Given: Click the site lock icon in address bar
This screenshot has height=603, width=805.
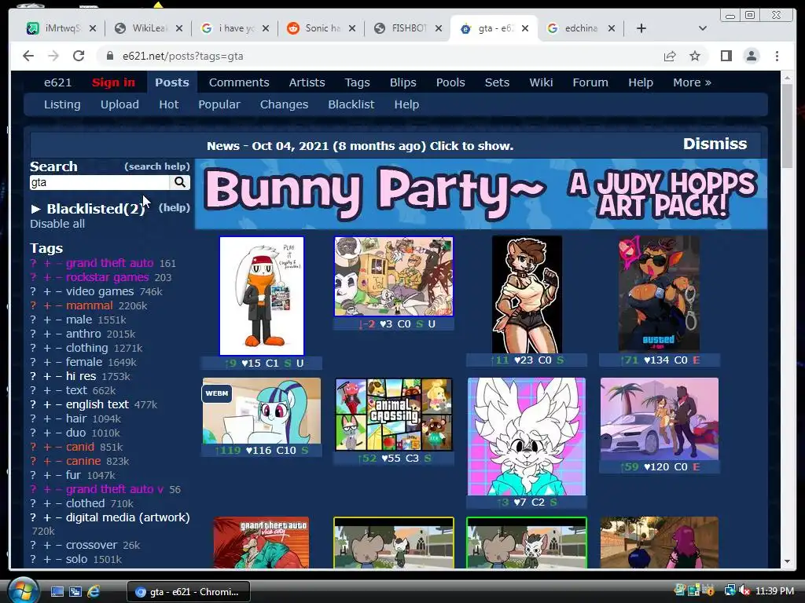Looking at the screenshot, I should (109, 56).
